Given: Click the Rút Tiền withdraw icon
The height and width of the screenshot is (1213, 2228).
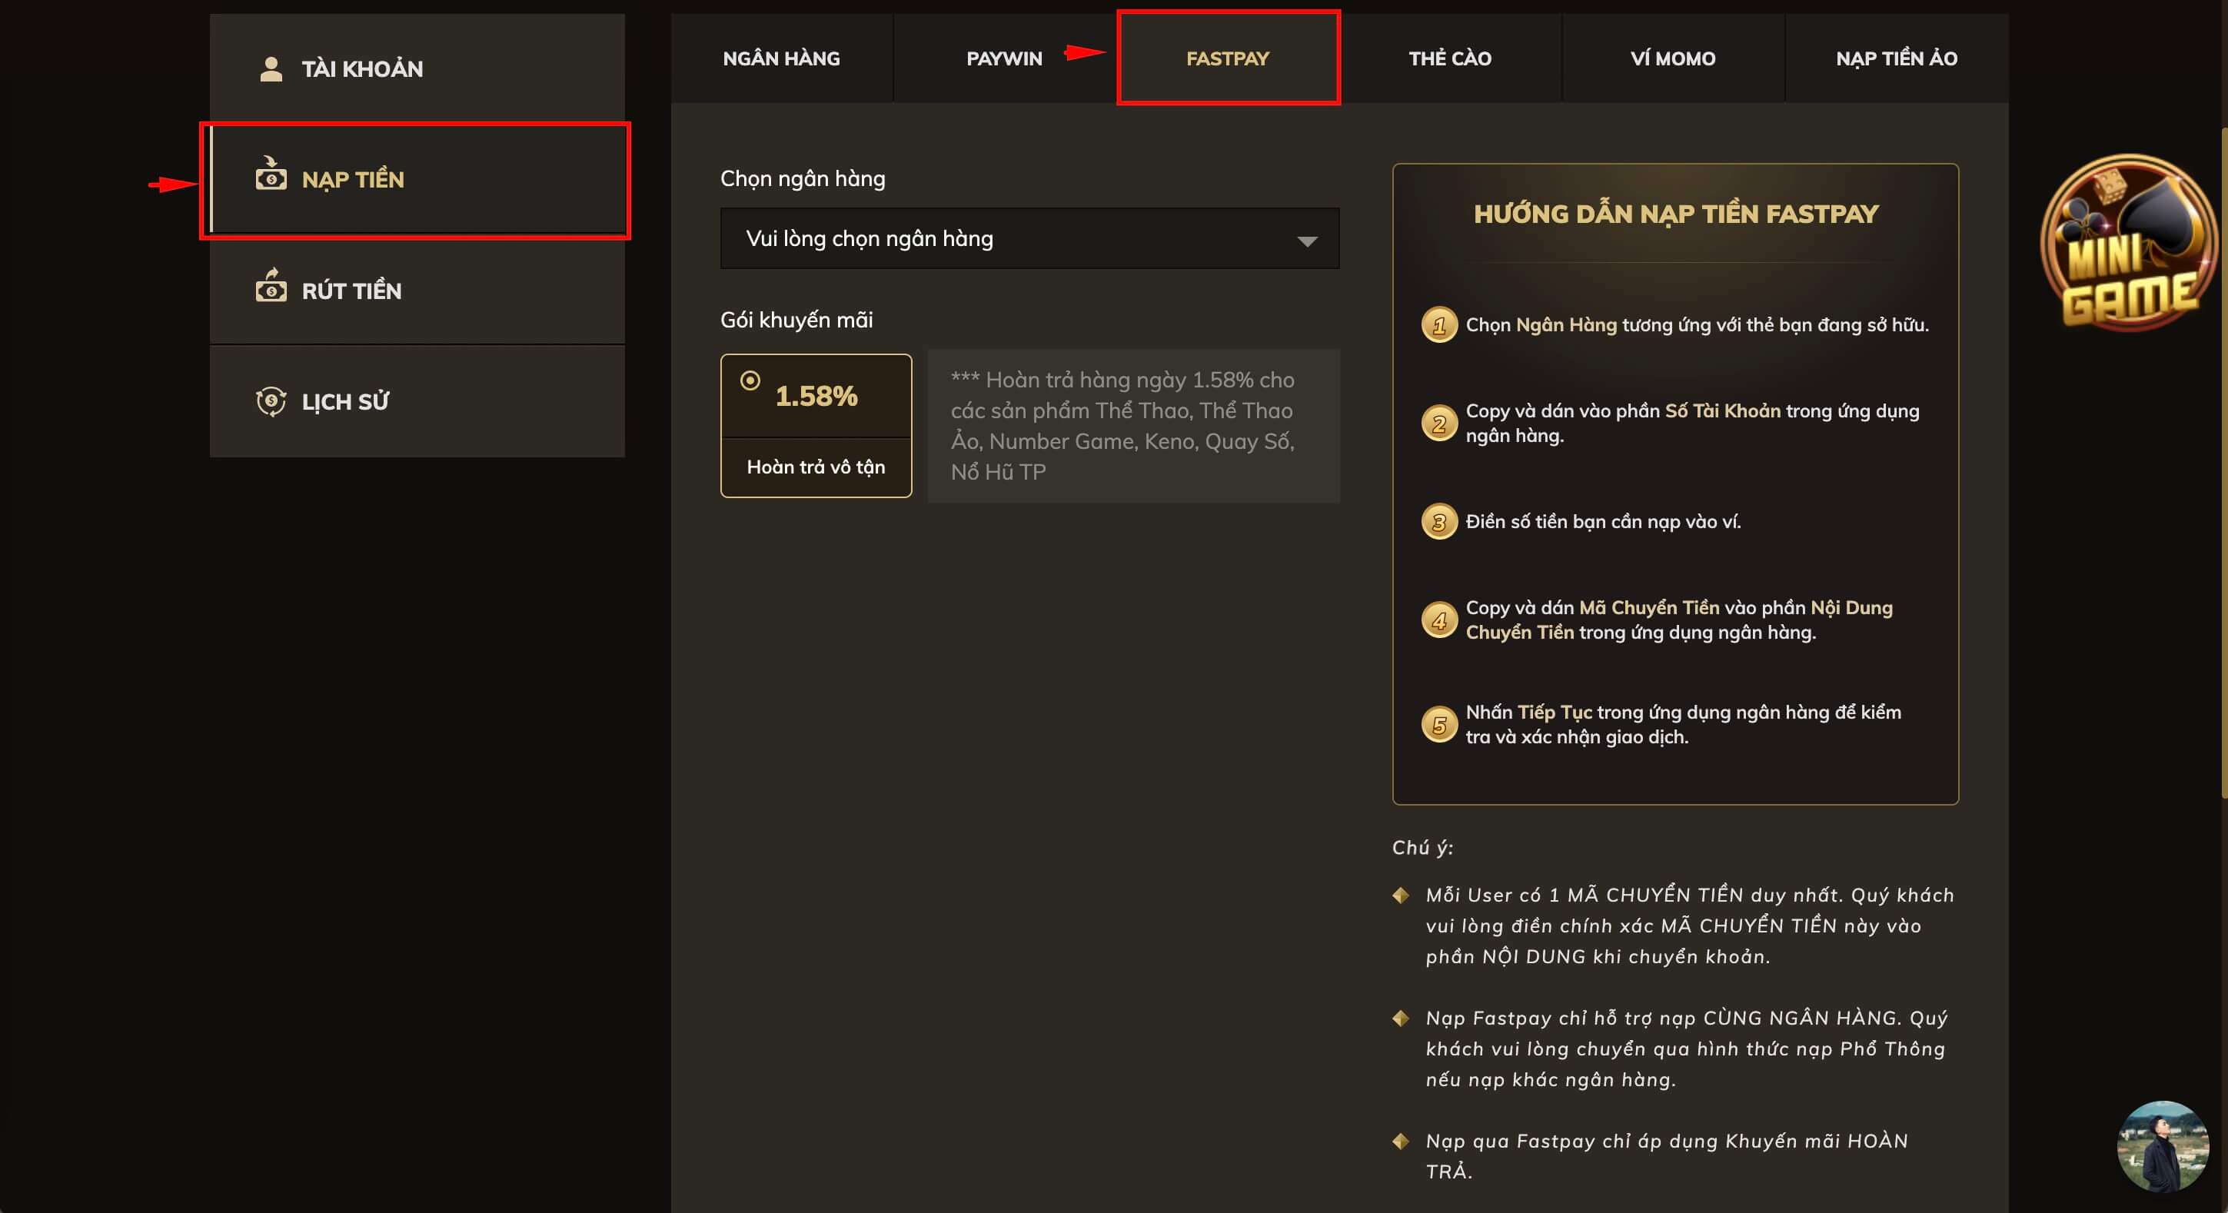Looking at the screenshot, I should pos(271,284).
